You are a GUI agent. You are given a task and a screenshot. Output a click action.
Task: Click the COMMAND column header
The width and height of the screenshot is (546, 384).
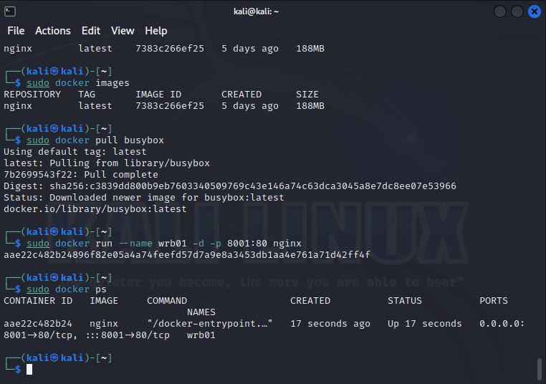[167, 301]
